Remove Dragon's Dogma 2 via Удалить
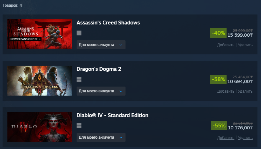 coord(245,91)
